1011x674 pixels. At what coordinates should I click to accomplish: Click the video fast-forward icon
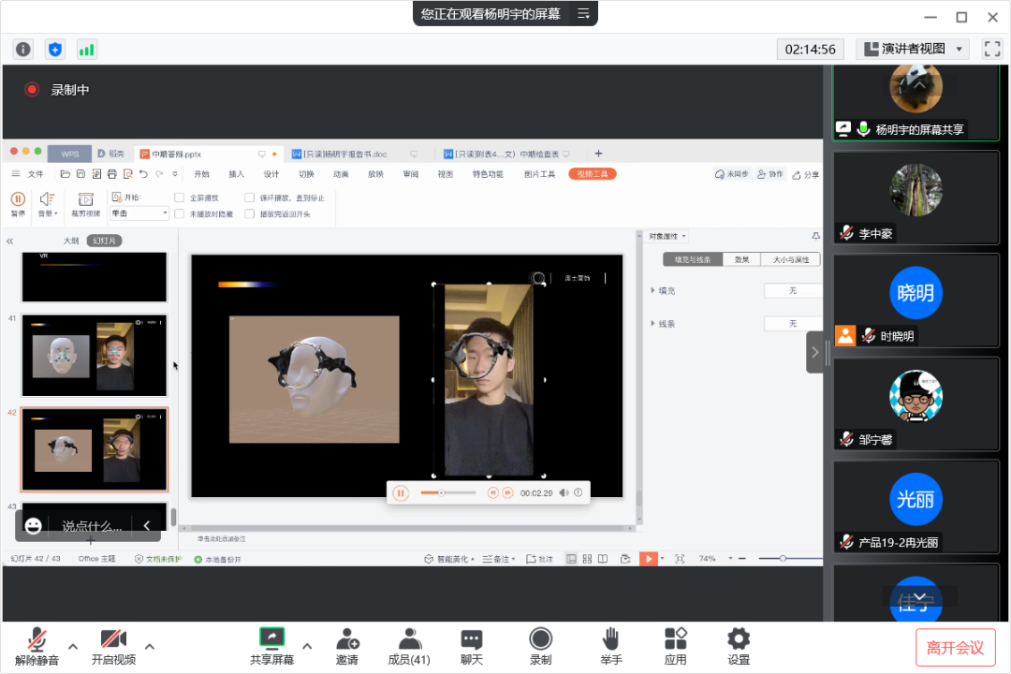(507, 492)
